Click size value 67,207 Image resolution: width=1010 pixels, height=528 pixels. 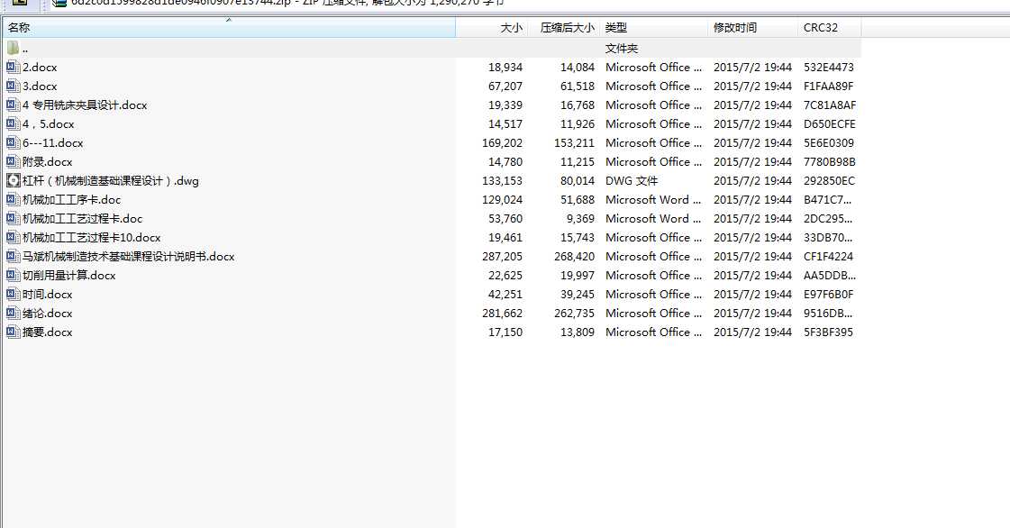pos(505,86)
